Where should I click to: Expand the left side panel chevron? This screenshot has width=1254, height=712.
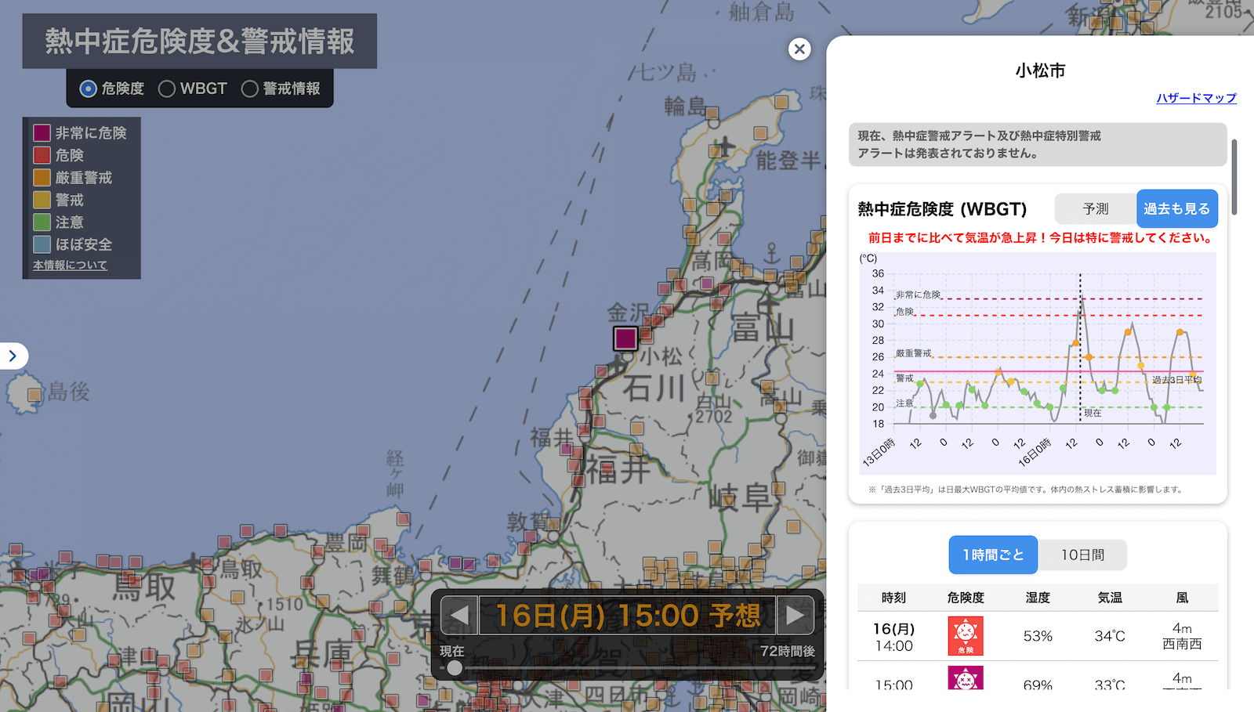(x=13, y=356)
